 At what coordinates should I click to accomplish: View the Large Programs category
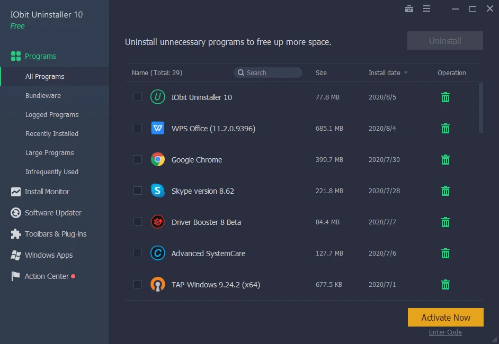point(50,152)
